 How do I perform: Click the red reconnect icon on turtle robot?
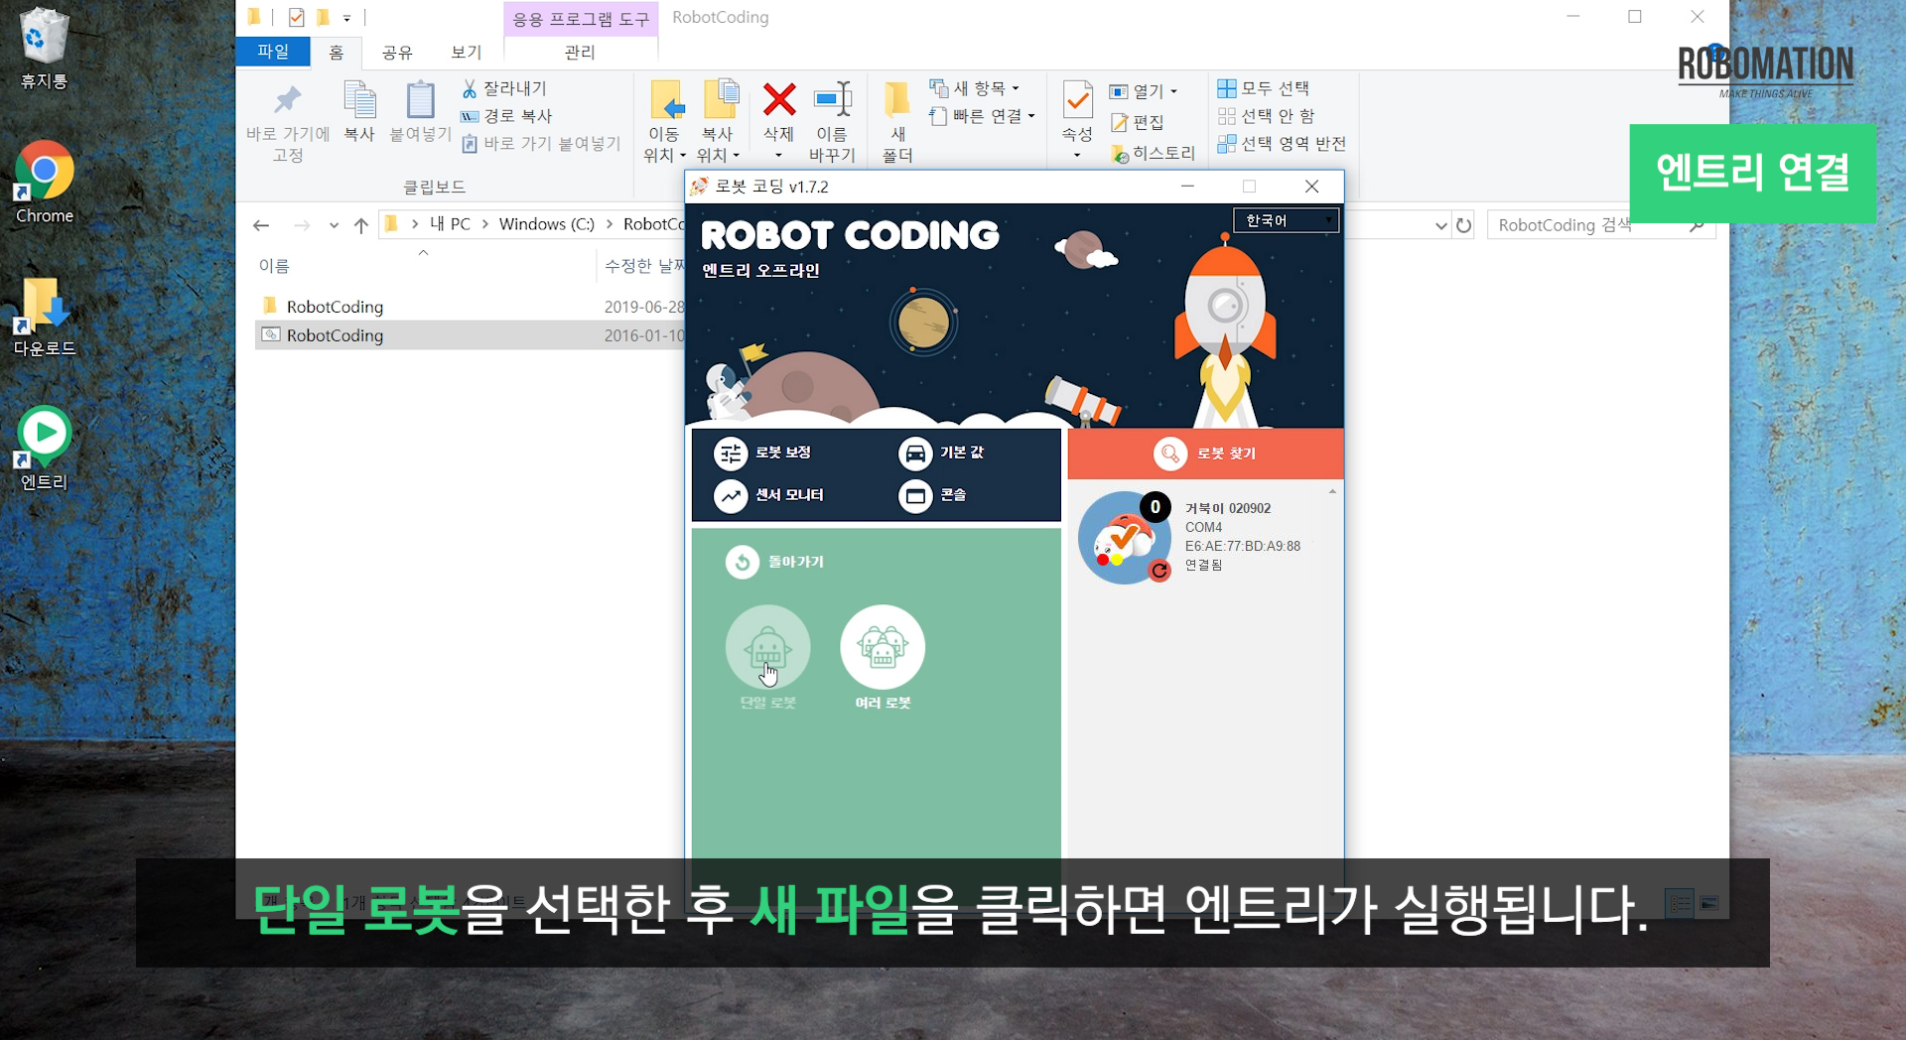(1158, 571)
